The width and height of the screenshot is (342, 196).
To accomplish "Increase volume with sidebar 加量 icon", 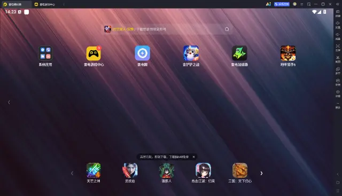I will click(x=338, y=25).
